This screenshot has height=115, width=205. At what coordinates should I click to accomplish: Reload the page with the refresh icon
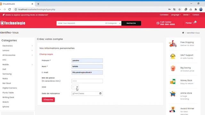tap(10, 9)
